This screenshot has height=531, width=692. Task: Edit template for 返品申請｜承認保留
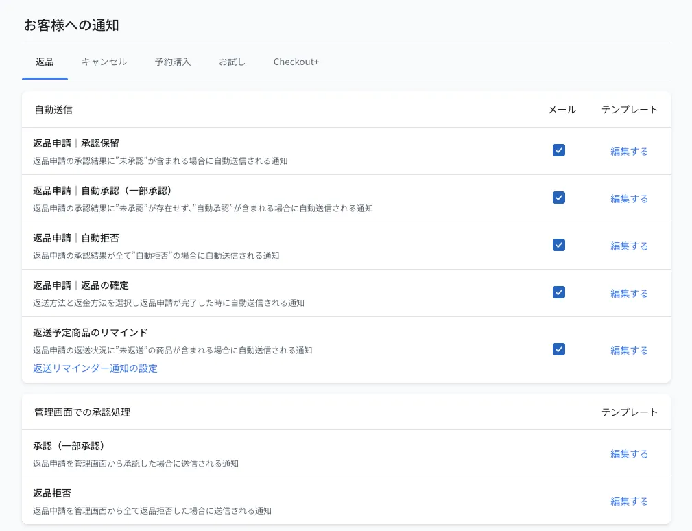pos(629,152)
